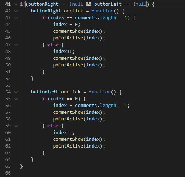Viewport: 185px width, 177px height.
Task: Click line number 48 in the gutter
Action: click(8, 52)
